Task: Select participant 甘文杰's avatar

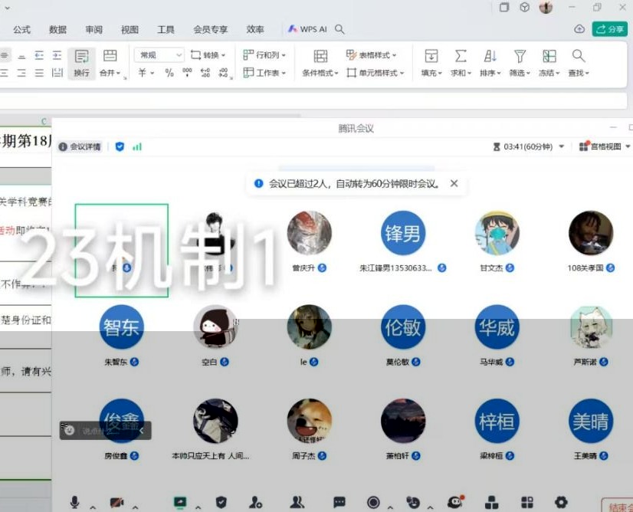Action: (497, 233)
